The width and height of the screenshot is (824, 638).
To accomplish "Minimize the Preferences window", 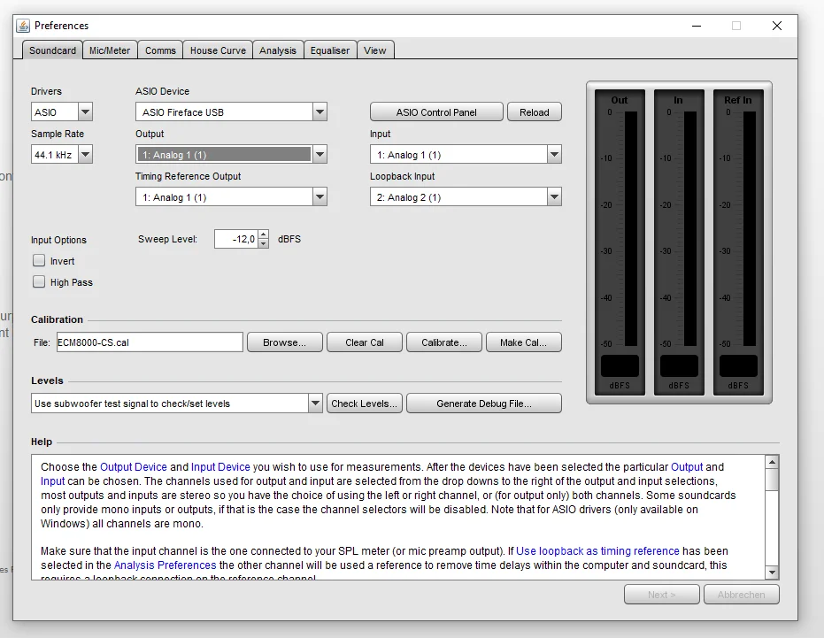I will (697, 26).
